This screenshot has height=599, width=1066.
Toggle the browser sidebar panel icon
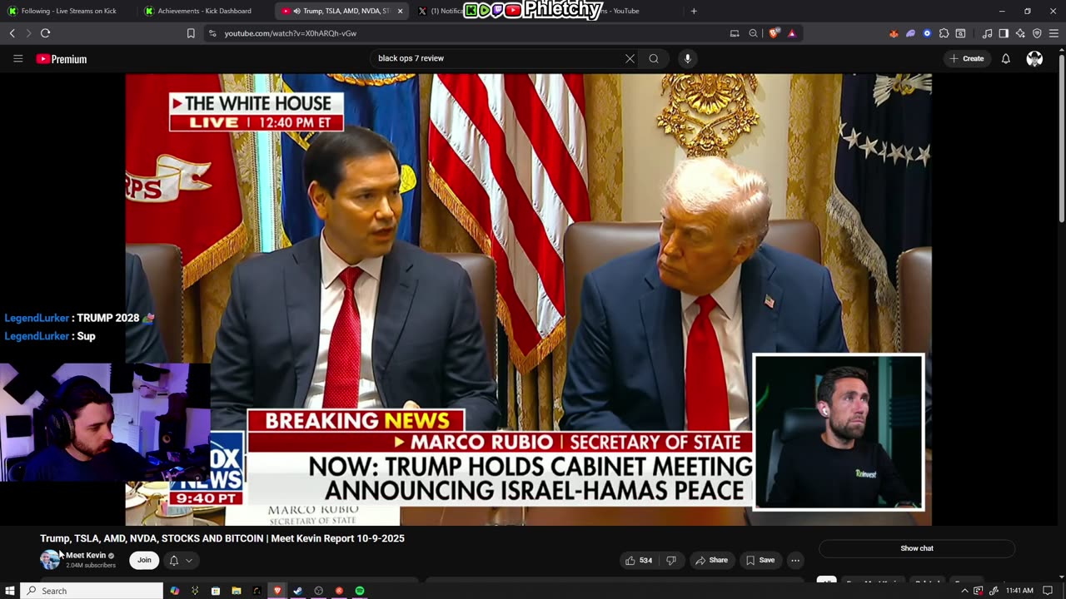click(1004, 33)
